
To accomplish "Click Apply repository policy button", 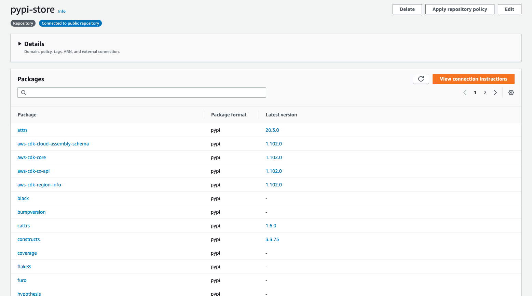I will 460,9.
